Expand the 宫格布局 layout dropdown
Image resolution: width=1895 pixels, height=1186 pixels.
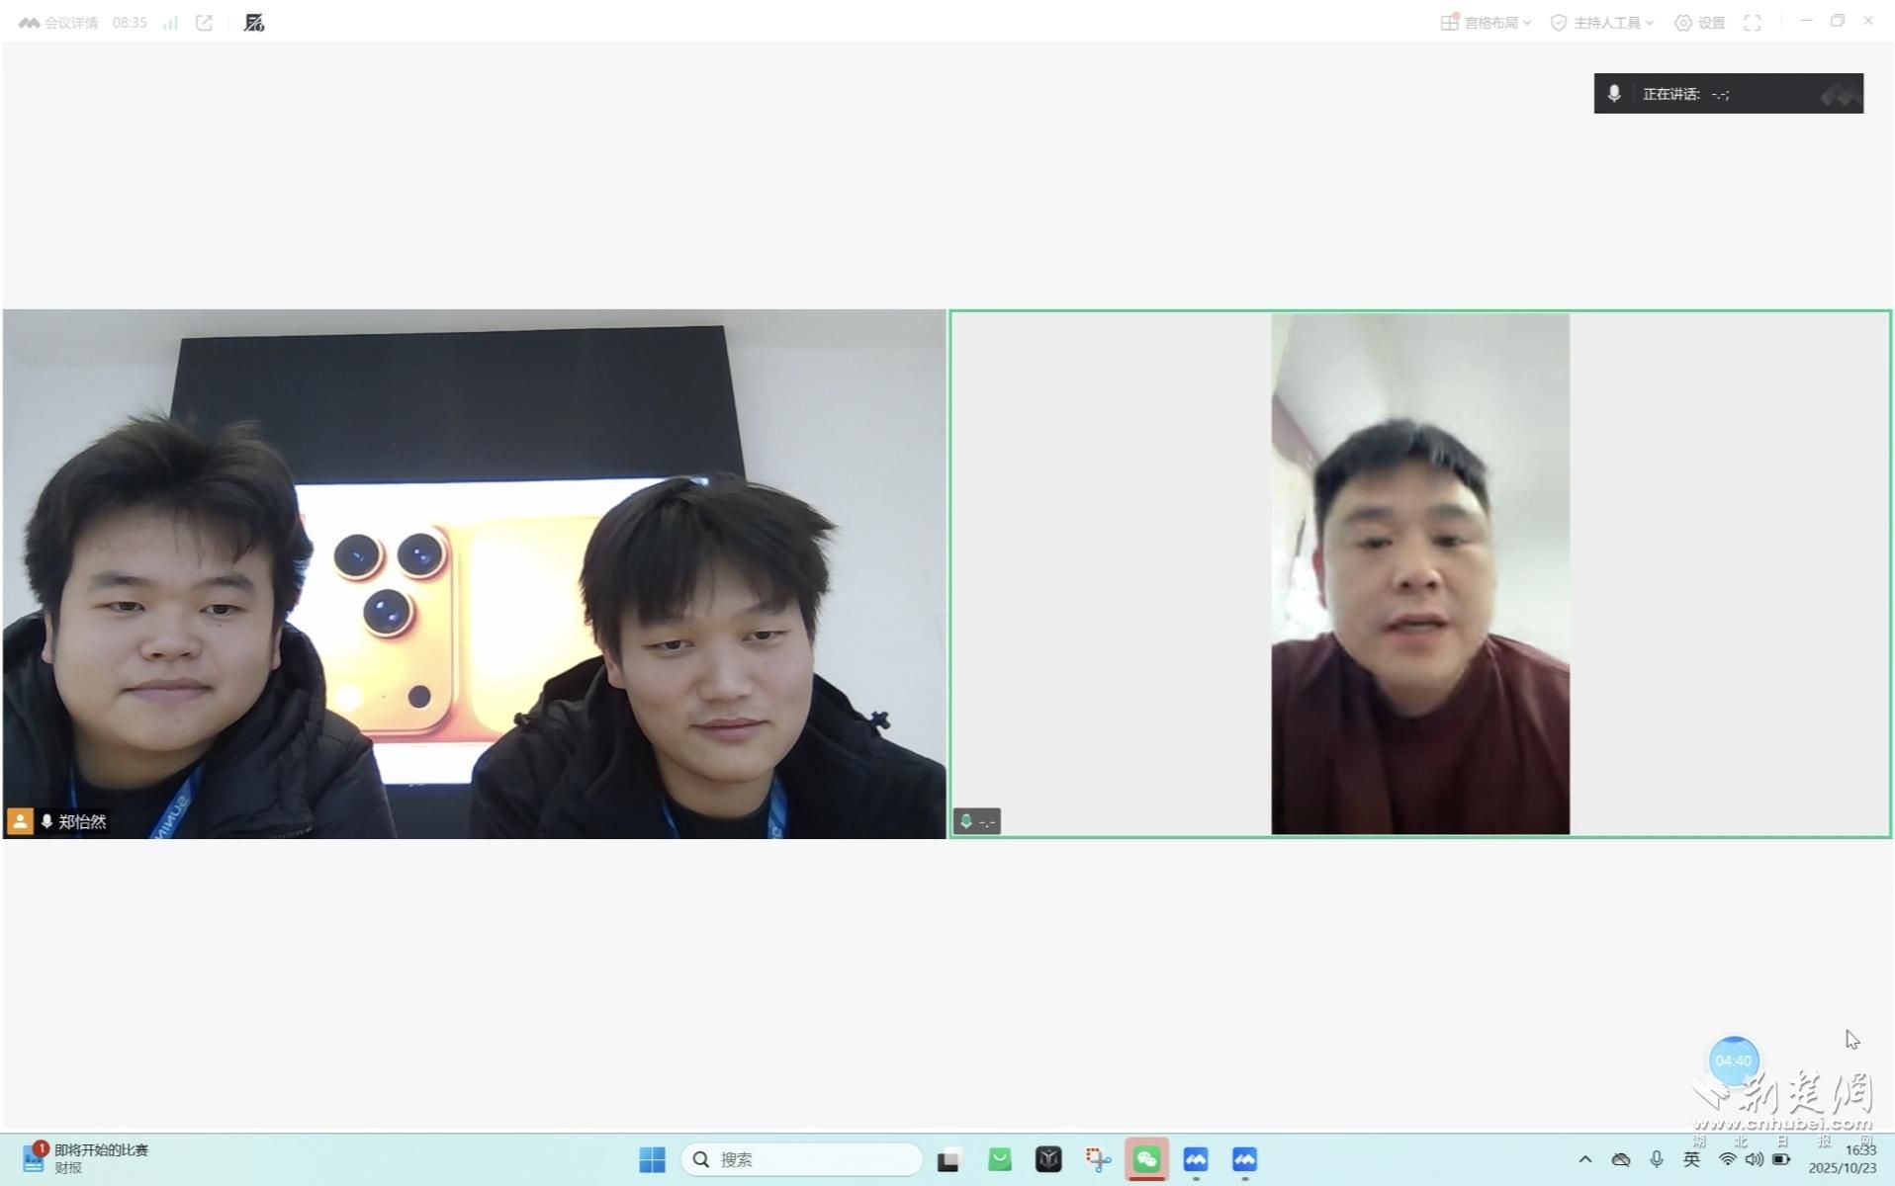point(1486,23)
